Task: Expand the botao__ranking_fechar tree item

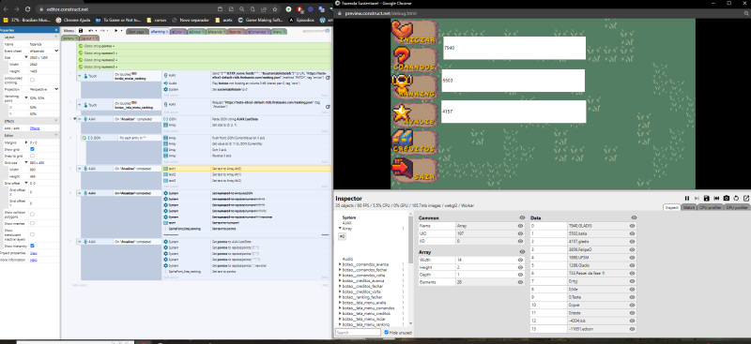Action: [340, 296]
